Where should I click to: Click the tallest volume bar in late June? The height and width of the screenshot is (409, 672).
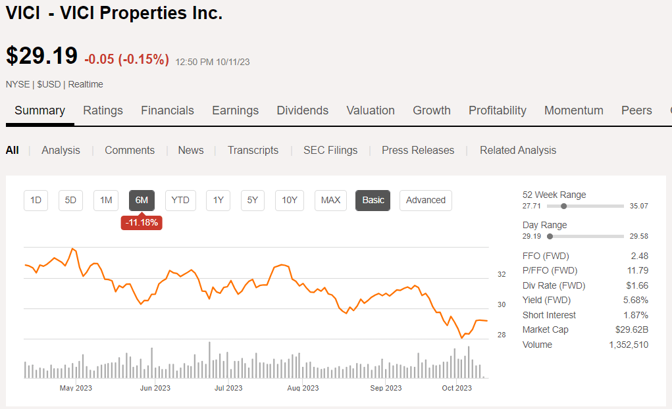pos(209,360)
